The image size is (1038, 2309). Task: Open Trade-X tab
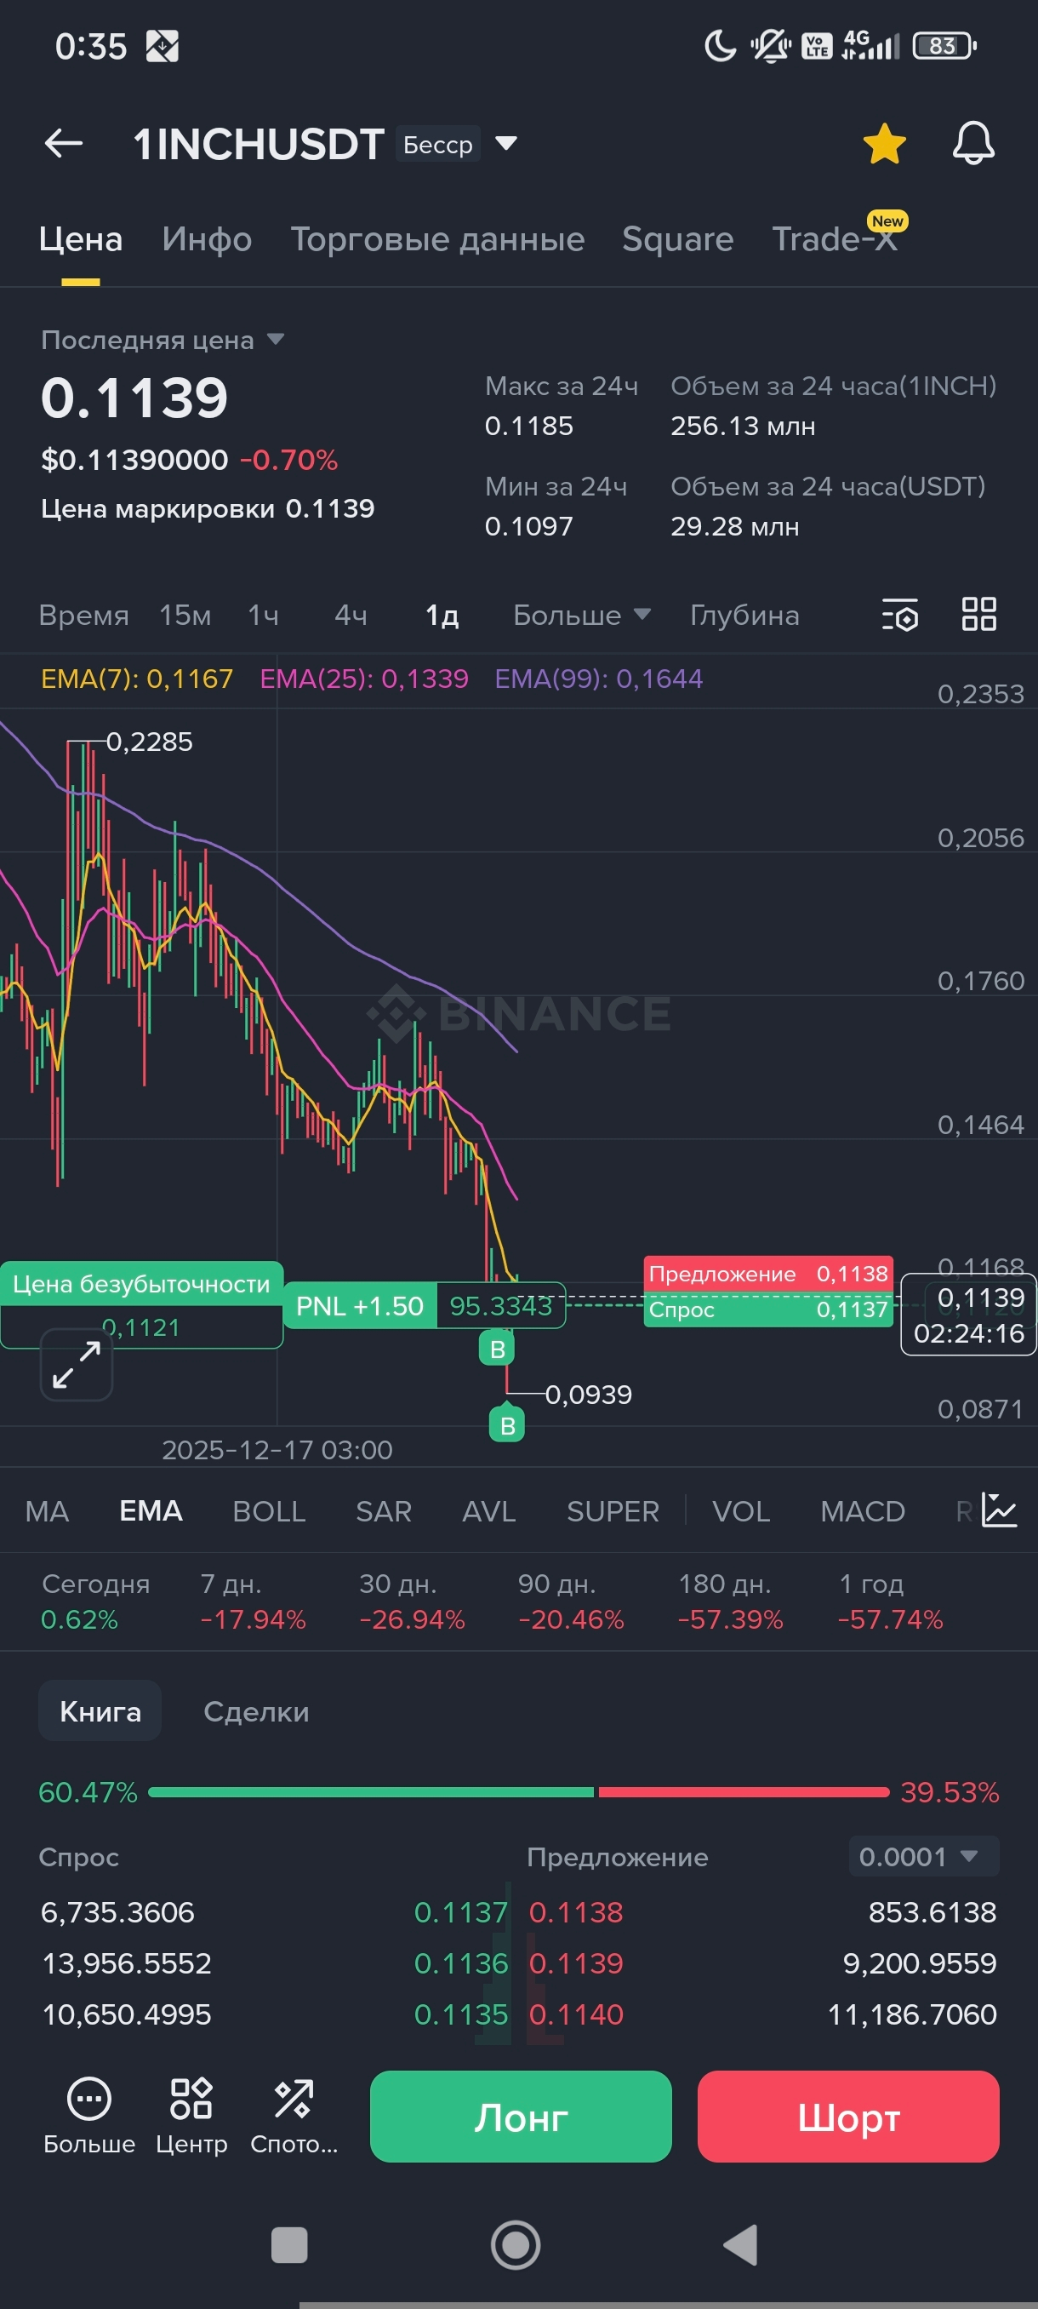click(835, 239)
